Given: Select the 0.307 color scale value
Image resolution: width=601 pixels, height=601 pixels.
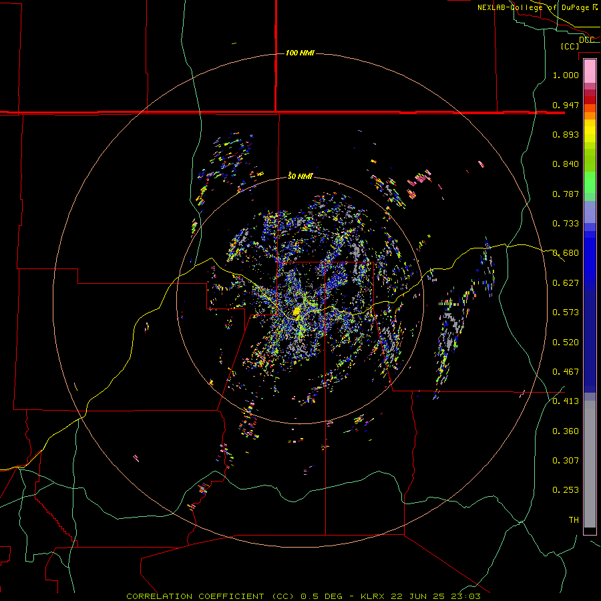Looking at the screenshot, I should (566, 460).
